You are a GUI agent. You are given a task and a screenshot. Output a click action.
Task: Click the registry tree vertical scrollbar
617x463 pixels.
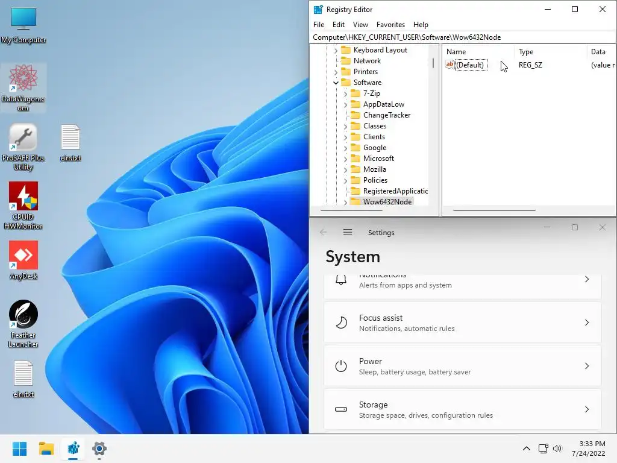click(433, 63)
